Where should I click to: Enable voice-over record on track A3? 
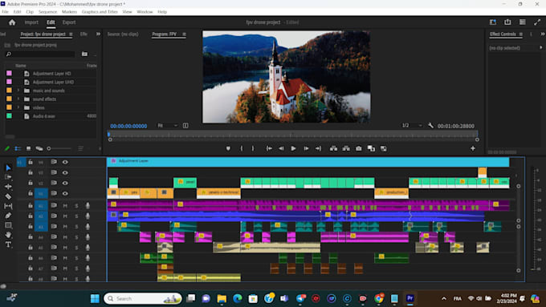(x=88, y=227)
